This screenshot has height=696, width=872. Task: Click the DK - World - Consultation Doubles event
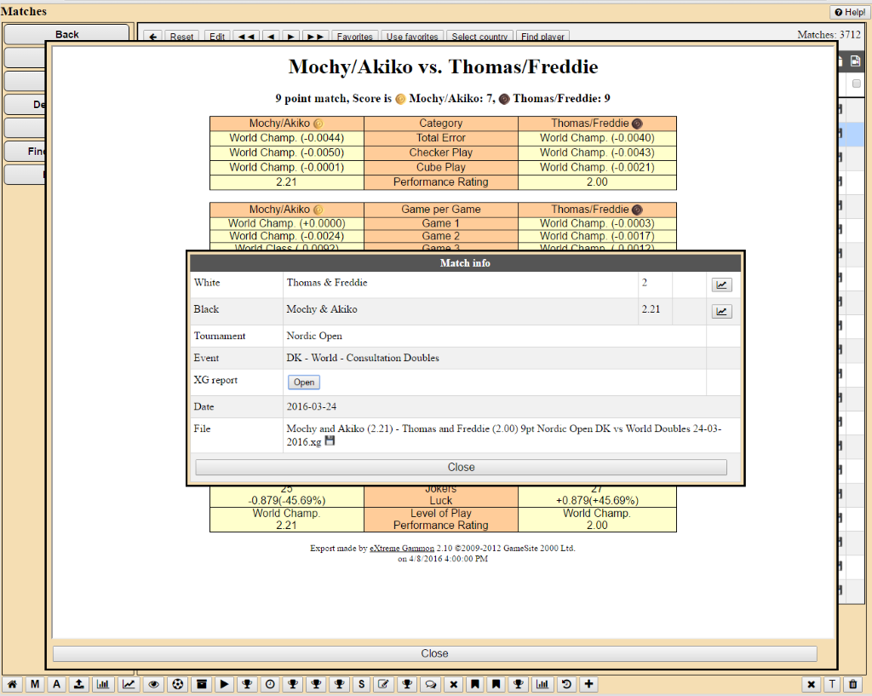click(x=363, y=358)
